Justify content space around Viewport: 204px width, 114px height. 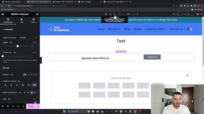point(29,85)
